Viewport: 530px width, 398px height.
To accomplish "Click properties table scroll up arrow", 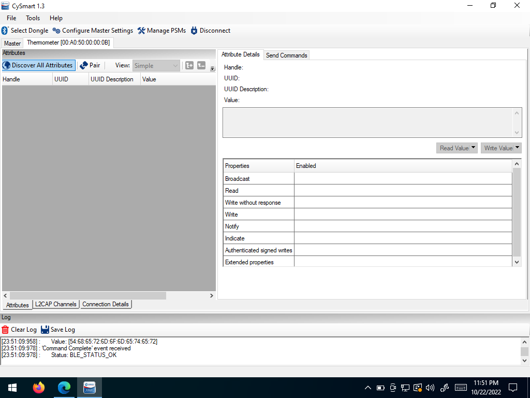I will pos(517,164).
